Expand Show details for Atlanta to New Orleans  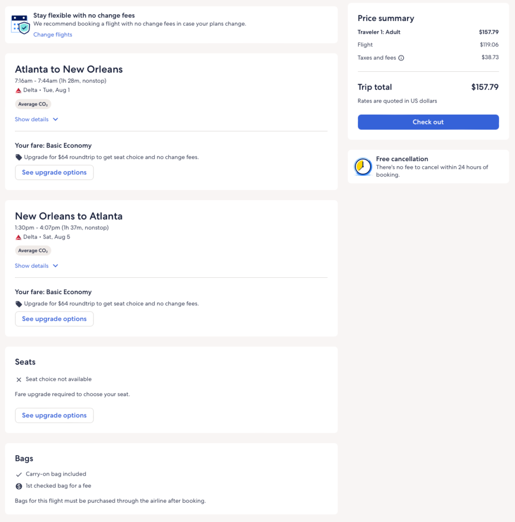[x=36, y=119]
